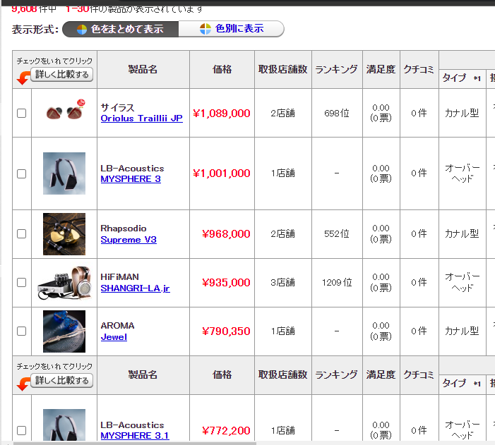Sort by the 価格 column header
The width and height of the screenshot is (495, 445).
(222, 69)
